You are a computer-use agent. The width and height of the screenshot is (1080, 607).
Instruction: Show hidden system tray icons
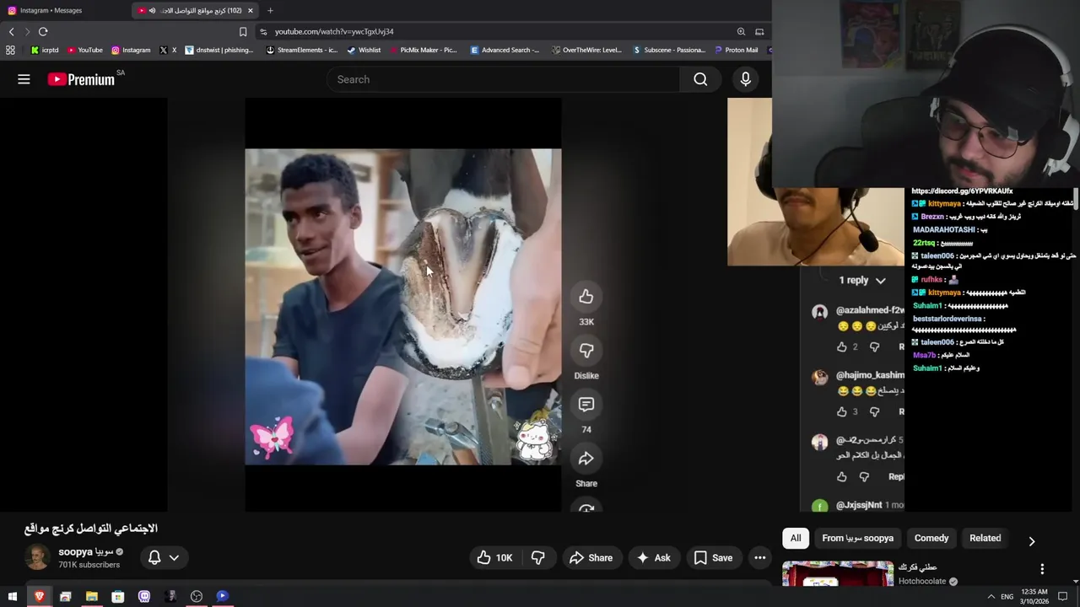tap(991, 596)
